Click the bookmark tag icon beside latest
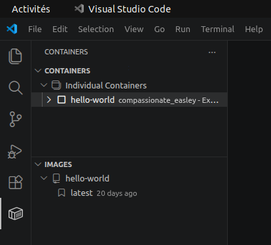The width and height of the screenshot is (271, 245). coord(62,193)
